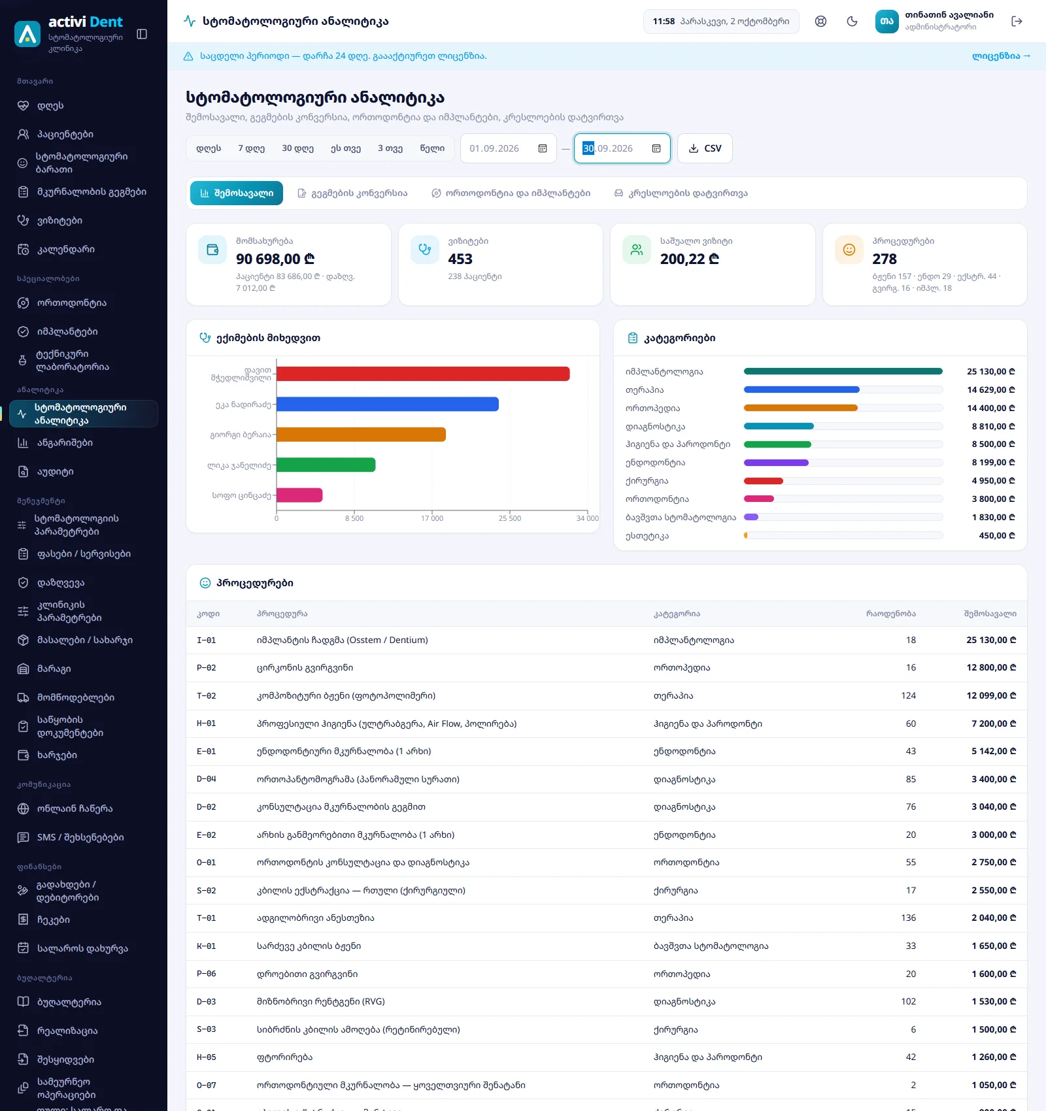
Task: Go to იმპლანტები sidebar item
Action: pyautogui.click(x=84, y=331)
